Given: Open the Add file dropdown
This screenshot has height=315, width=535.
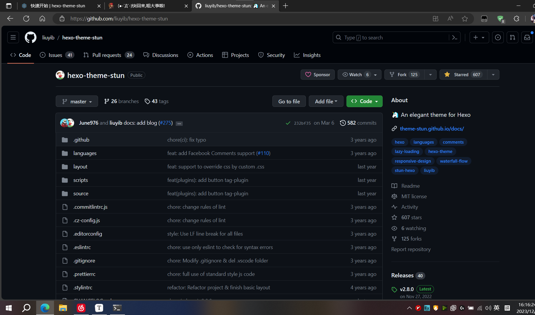Looking at the screenshot, I should [x=326, y=101].
